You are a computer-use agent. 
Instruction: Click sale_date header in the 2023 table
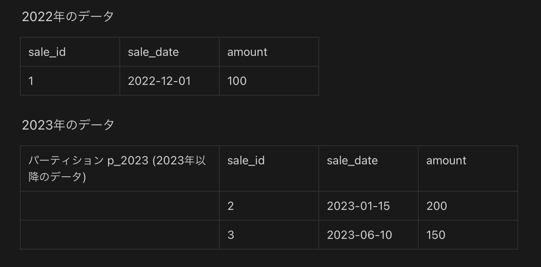point(352,161)
